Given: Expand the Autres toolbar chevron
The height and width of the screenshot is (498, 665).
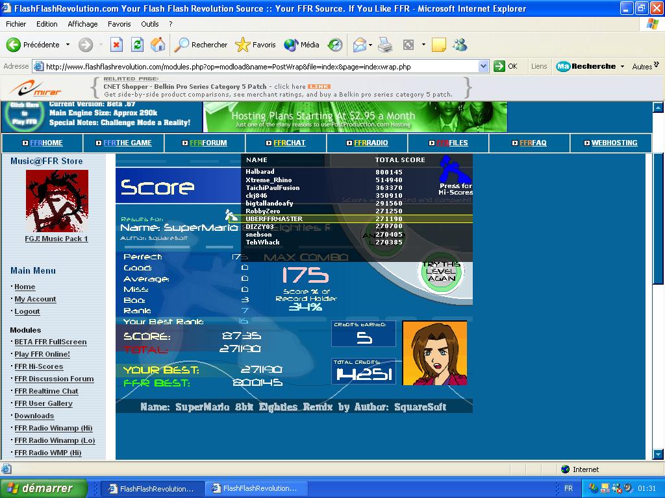Looking at the screenshot, I should pyautogui.click(x=656, y=64).
